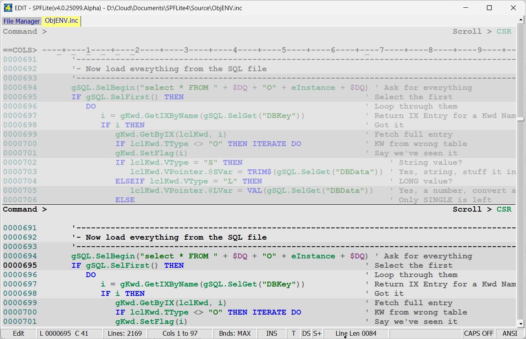Viewport: 526px width, 339px height.
Task: Click the CSR scroll value in lower pane
Action: click(x=504, y=210)
